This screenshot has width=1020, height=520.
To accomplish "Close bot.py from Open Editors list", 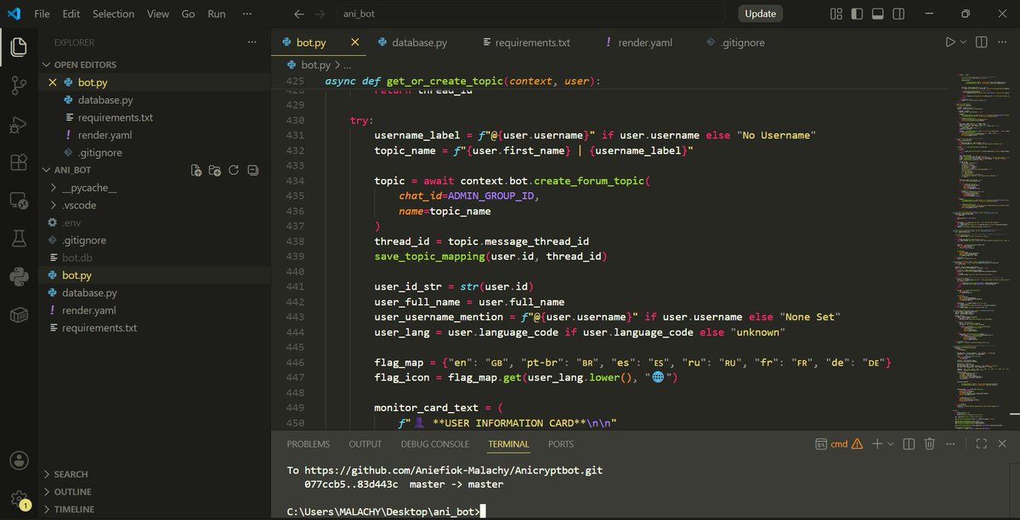I will tap(53, 82).
